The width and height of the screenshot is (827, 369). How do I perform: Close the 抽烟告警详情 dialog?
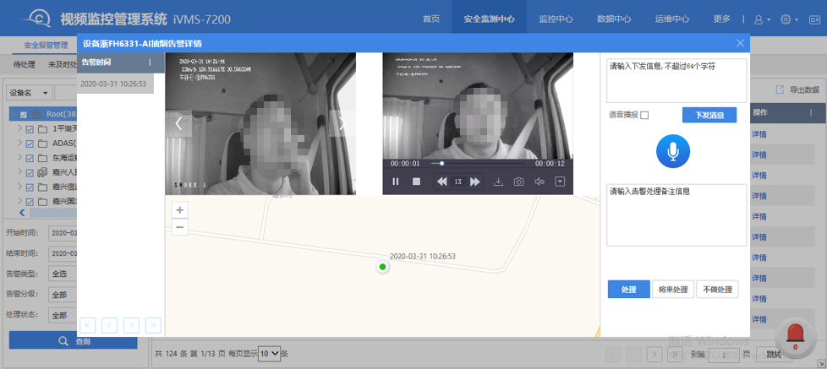pos(741,43)
